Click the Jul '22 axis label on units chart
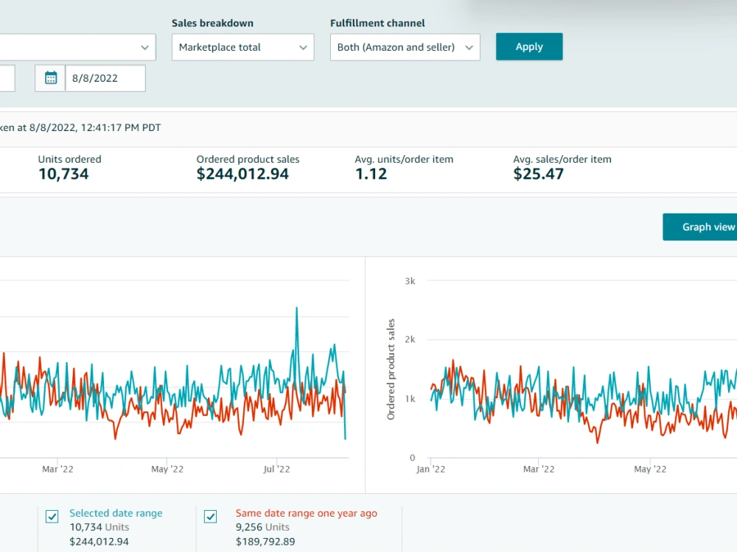The height and width of the screenshot is (552, 737). (x=276, y=469)
